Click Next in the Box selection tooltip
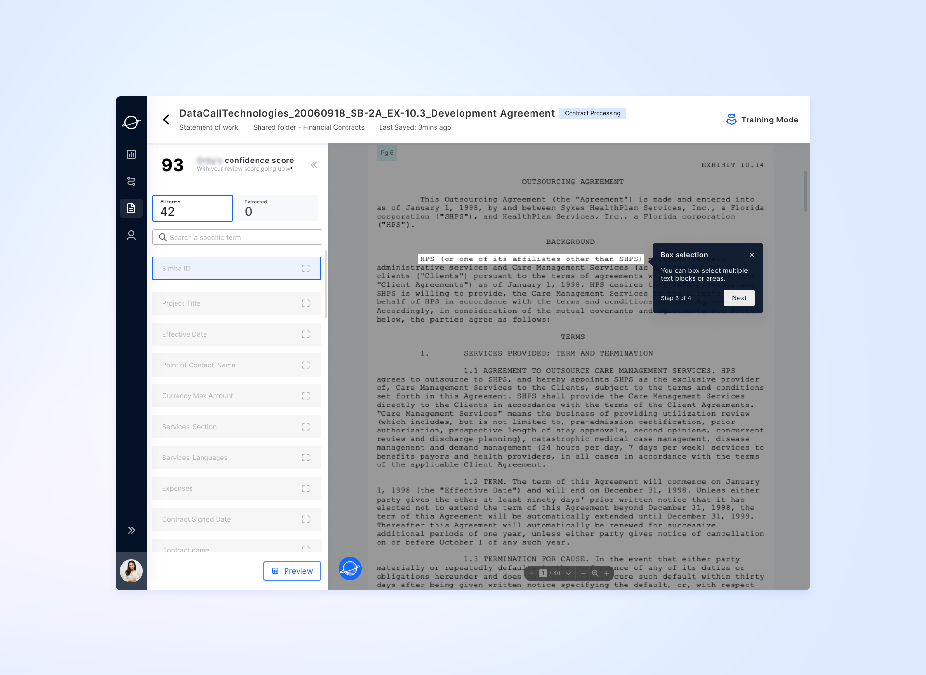The image size is (926, 675). point(739,298)
